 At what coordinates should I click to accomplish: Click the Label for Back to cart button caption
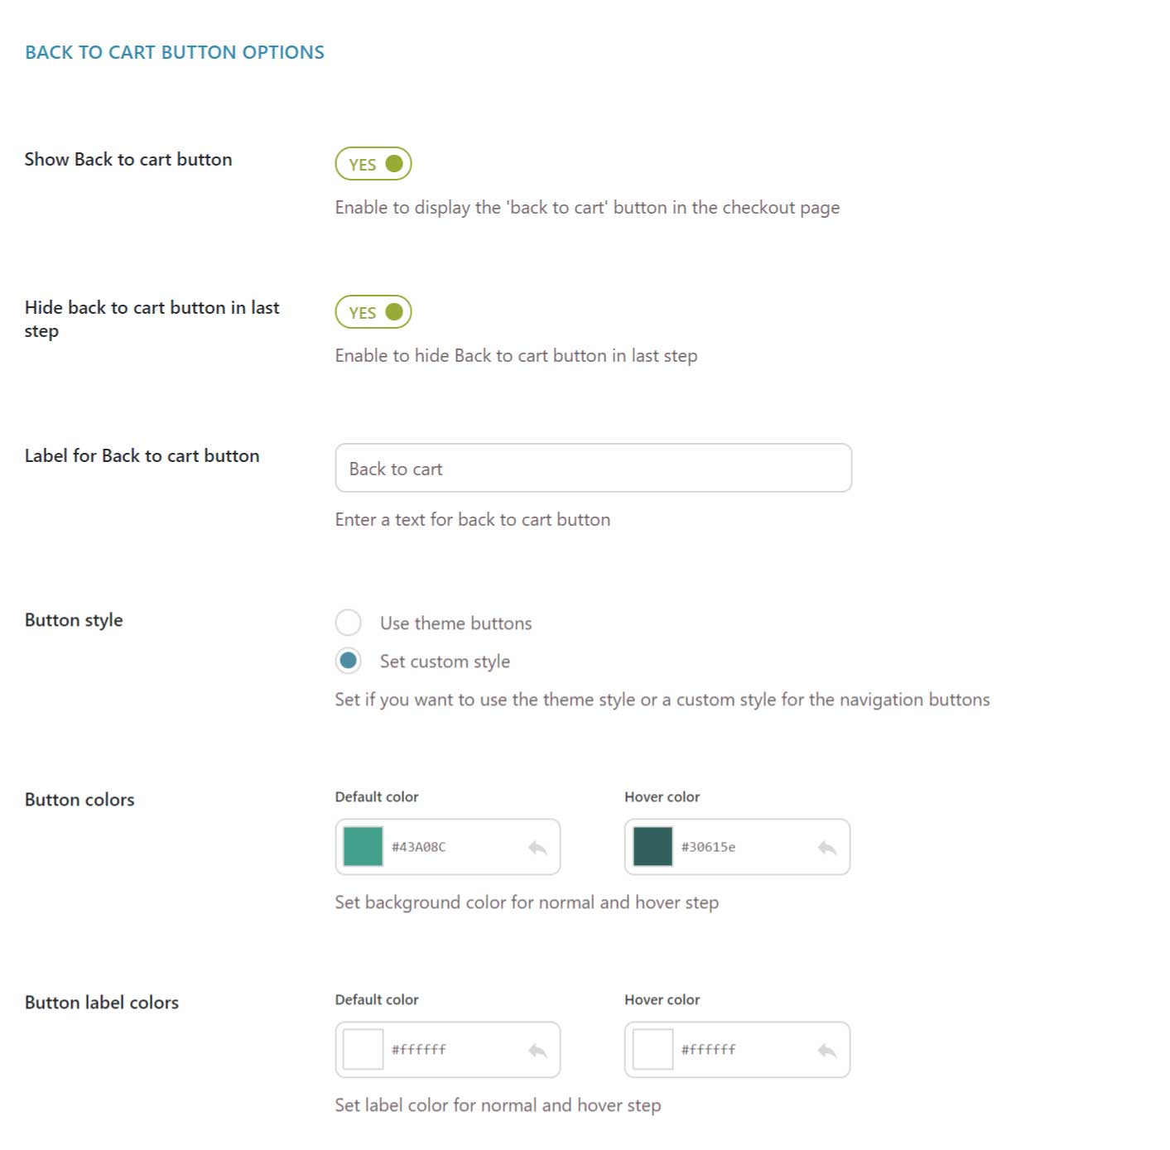tap(142, 456)
